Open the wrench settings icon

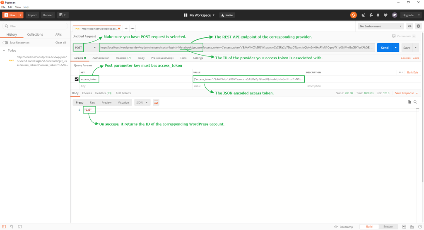pyautogui.click(x=371, y=15)
